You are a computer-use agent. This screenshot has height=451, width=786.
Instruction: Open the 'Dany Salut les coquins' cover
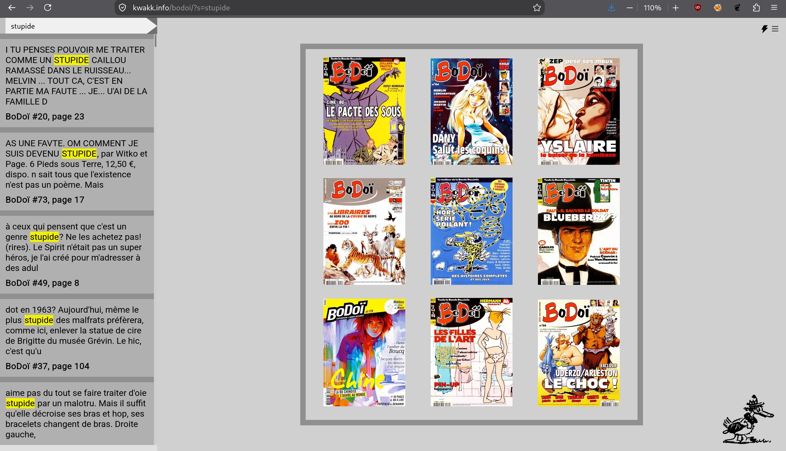click(x=471, y=112)
